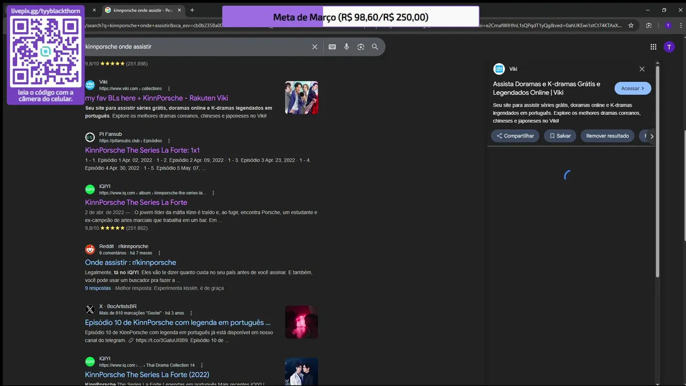
Task: Click the Compartilhar button
Action: (515, 136)
